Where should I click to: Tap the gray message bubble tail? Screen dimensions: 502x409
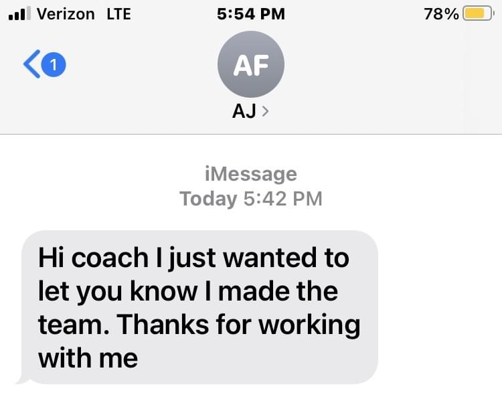click(22, 380)
